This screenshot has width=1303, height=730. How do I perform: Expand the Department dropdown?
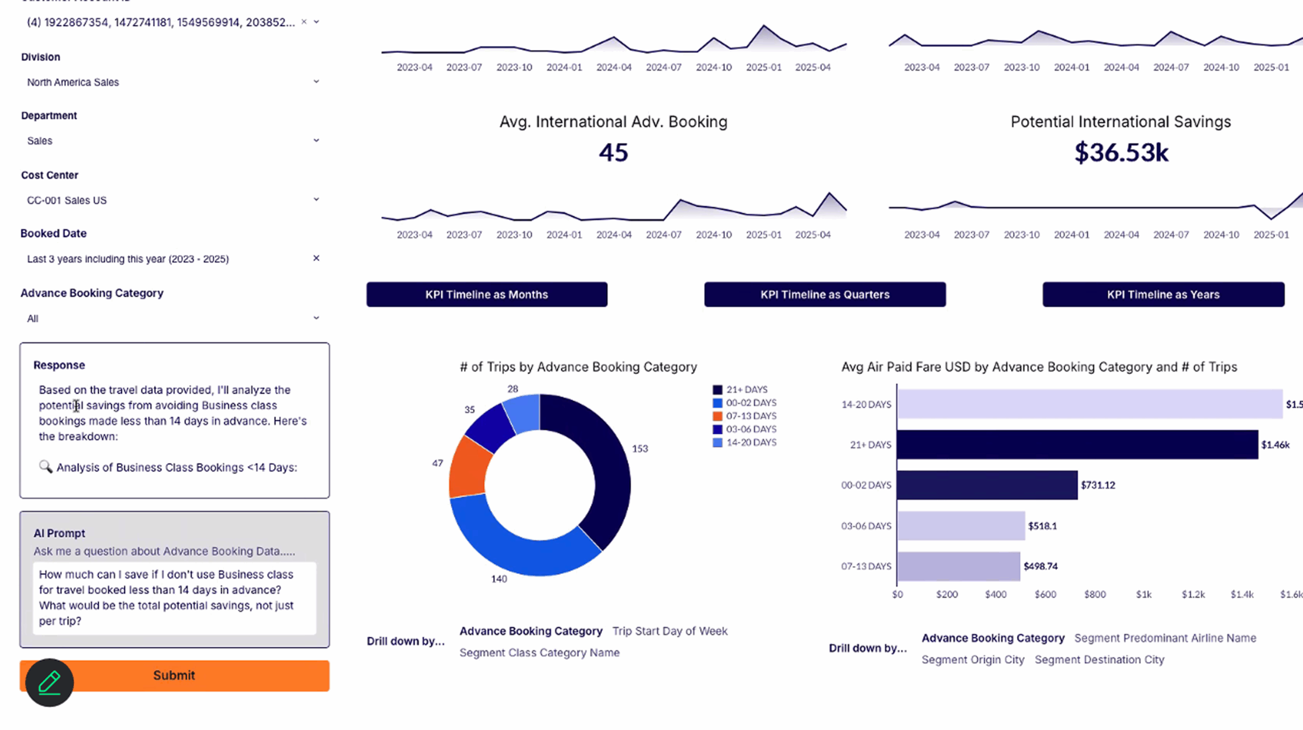316,141
